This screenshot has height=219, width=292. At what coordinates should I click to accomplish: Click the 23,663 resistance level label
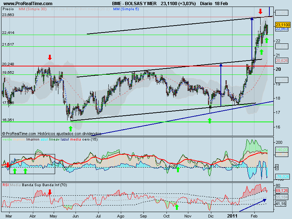8,15
